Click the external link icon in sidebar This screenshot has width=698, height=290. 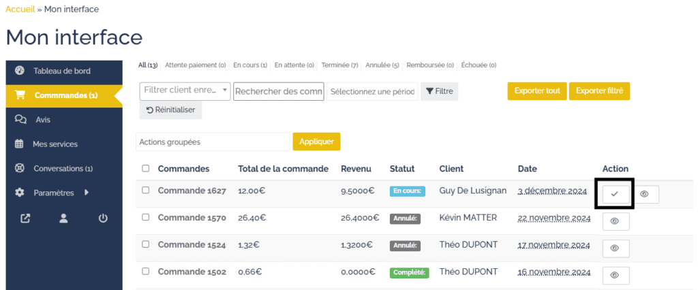[x=26, y=219]
